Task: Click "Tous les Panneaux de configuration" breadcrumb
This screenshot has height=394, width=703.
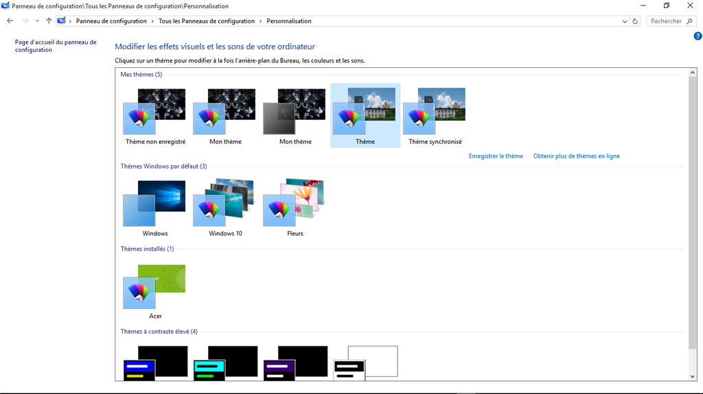Action: pyautogui.click(x=207, y=21)
